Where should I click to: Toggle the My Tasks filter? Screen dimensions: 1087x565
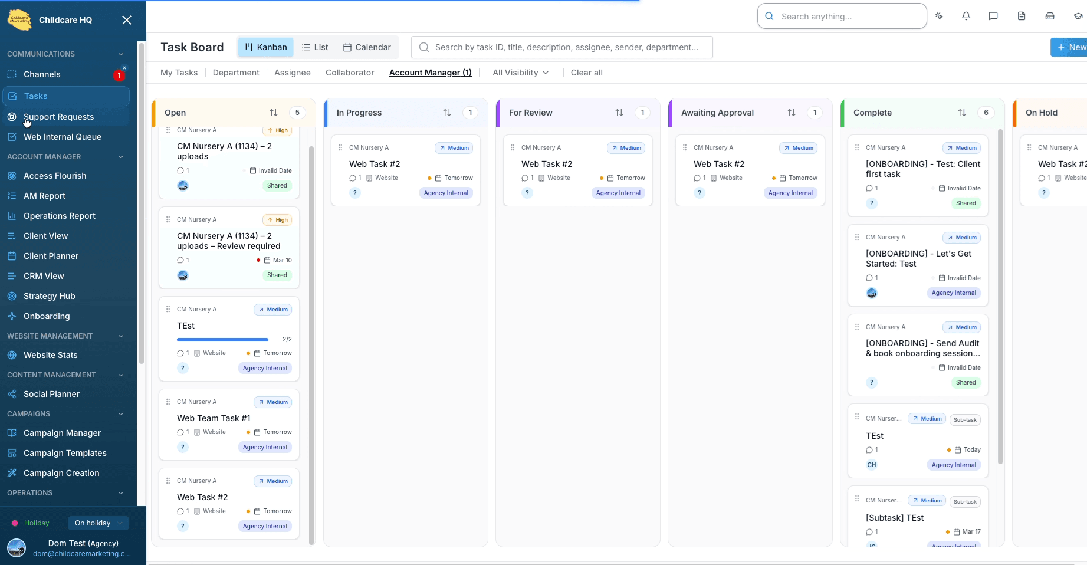(x=179, y=73)
